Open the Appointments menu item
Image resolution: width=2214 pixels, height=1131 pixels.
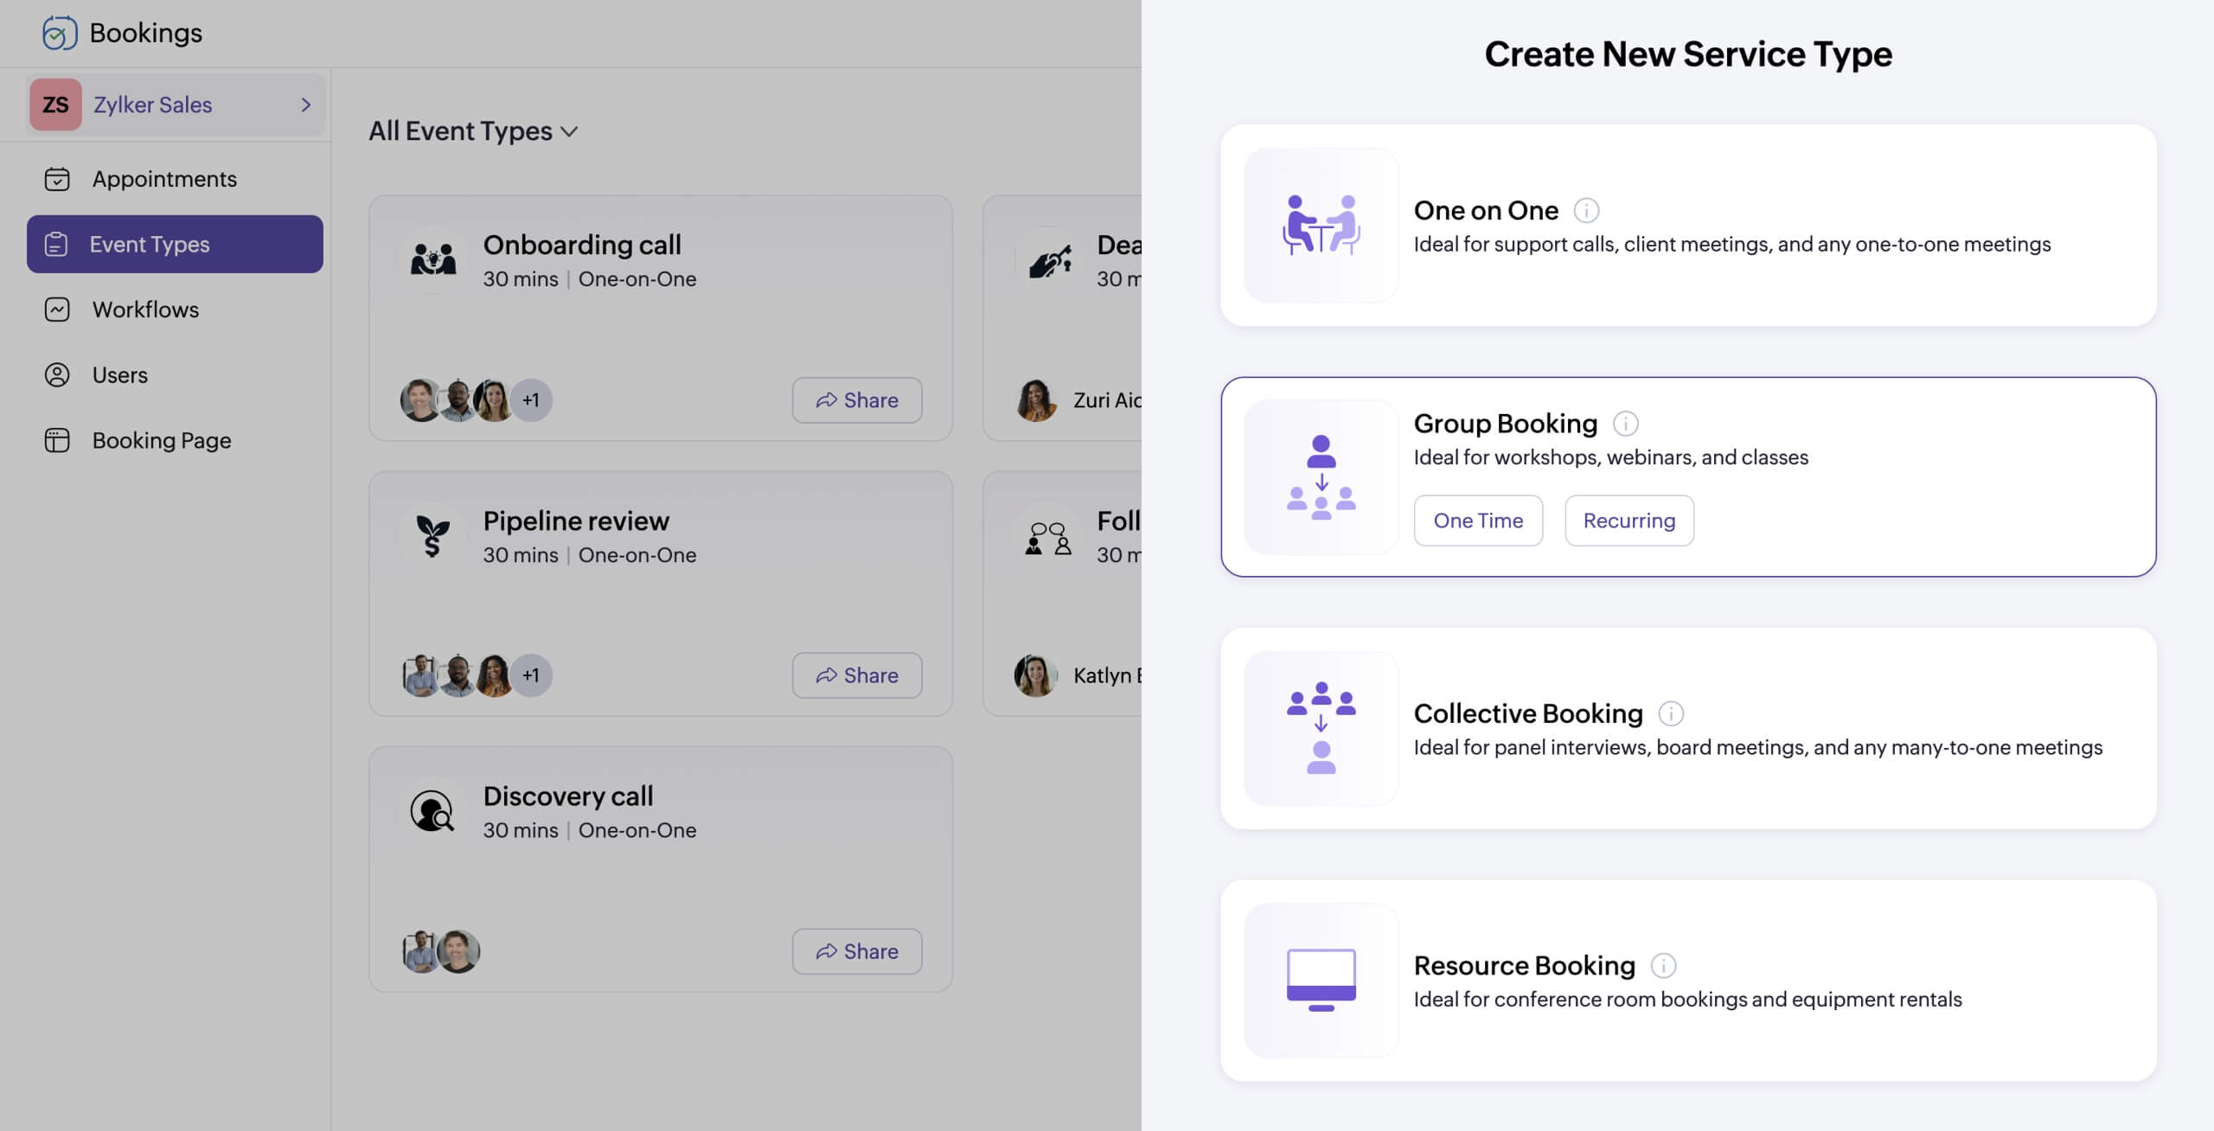[x=164, y=179]
